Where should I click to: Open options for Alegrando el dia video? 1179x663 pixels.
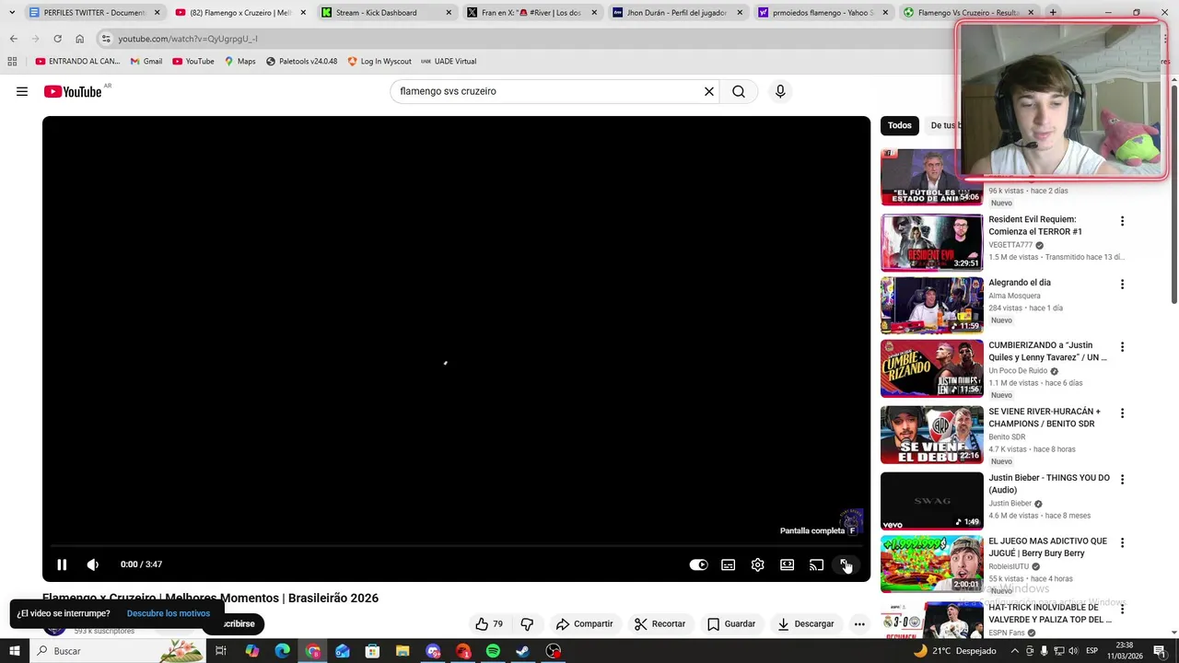point(1122,285)
